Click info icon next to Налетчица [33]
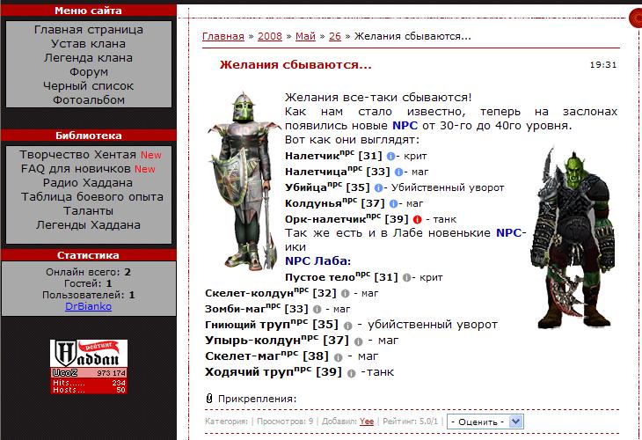 click(398, 172)
